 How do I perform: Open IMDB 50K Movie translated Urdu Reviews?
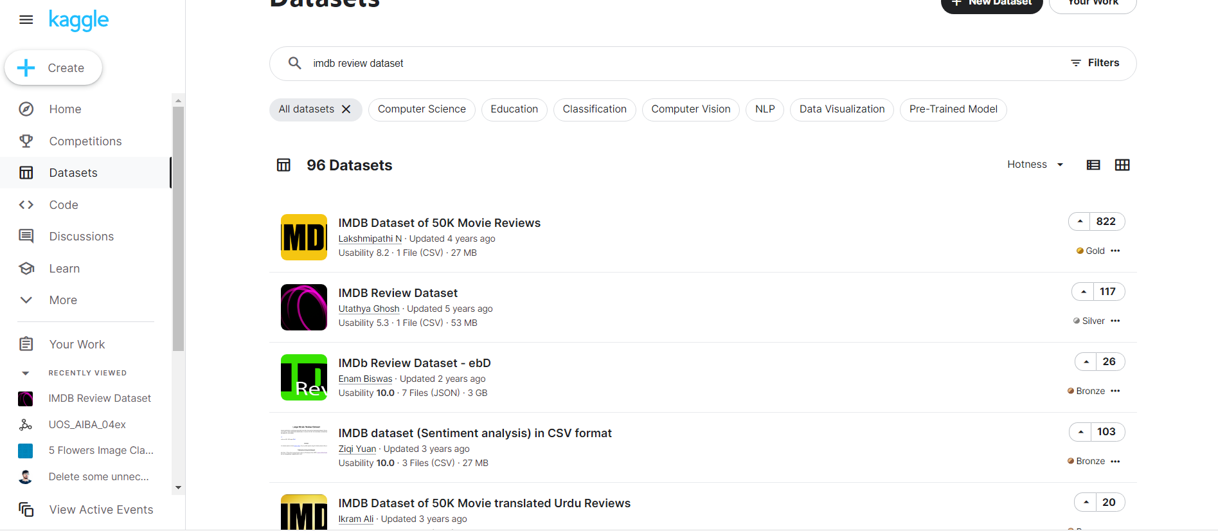point(485,503)
